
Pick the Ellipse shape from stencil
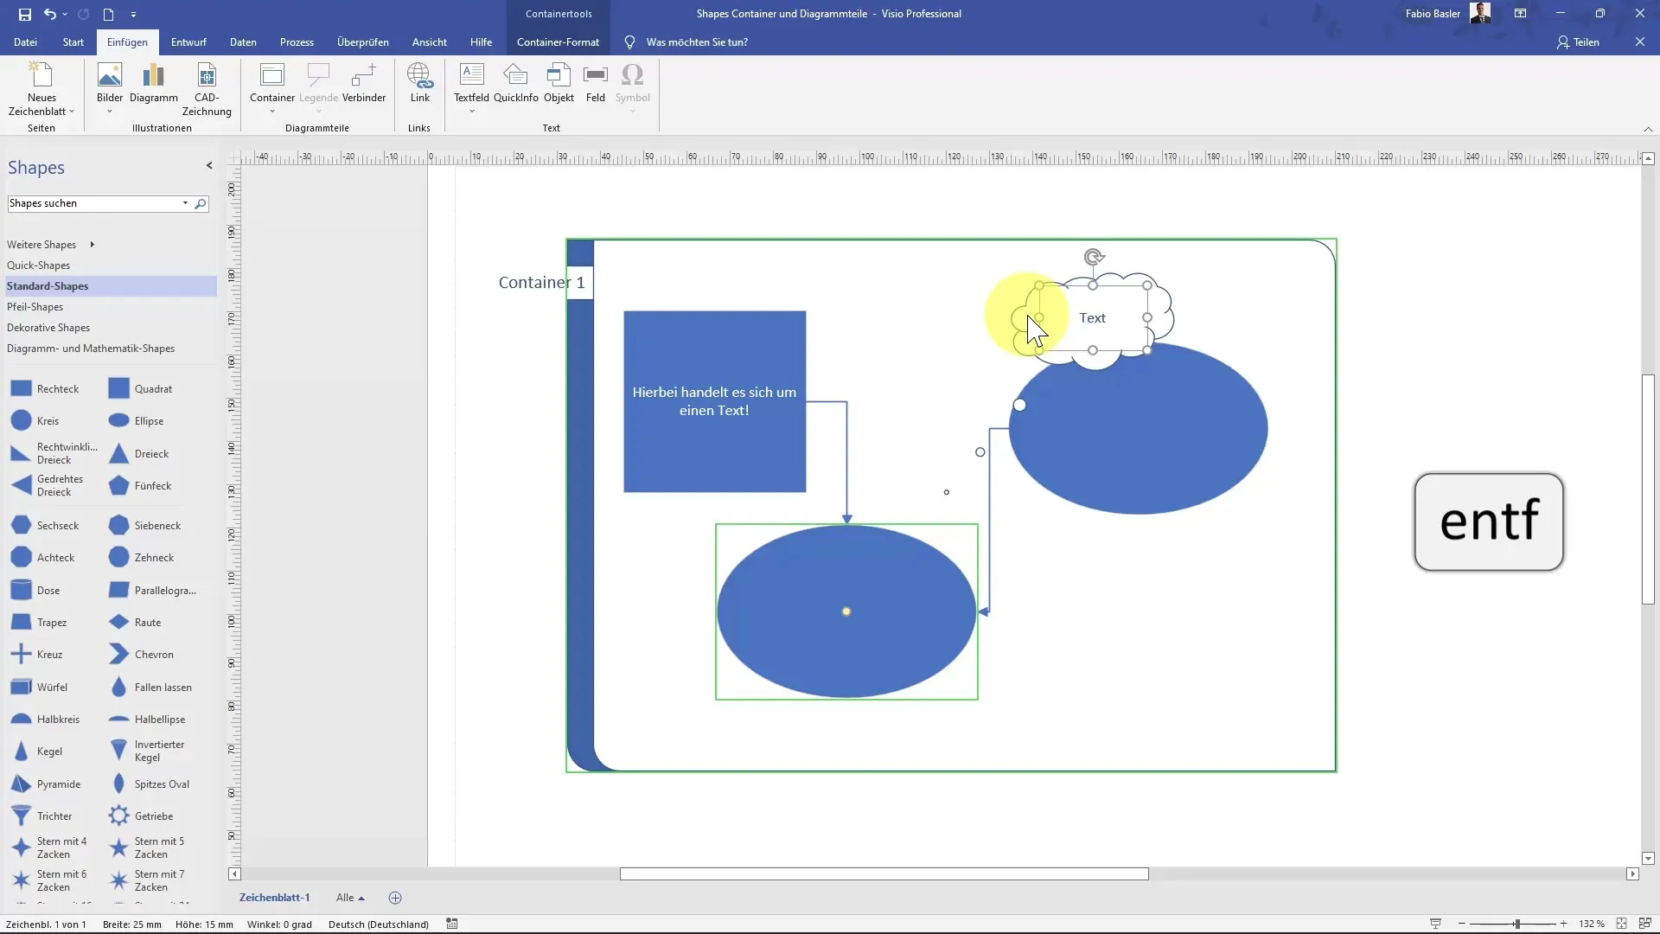click(x=137, y=421)
